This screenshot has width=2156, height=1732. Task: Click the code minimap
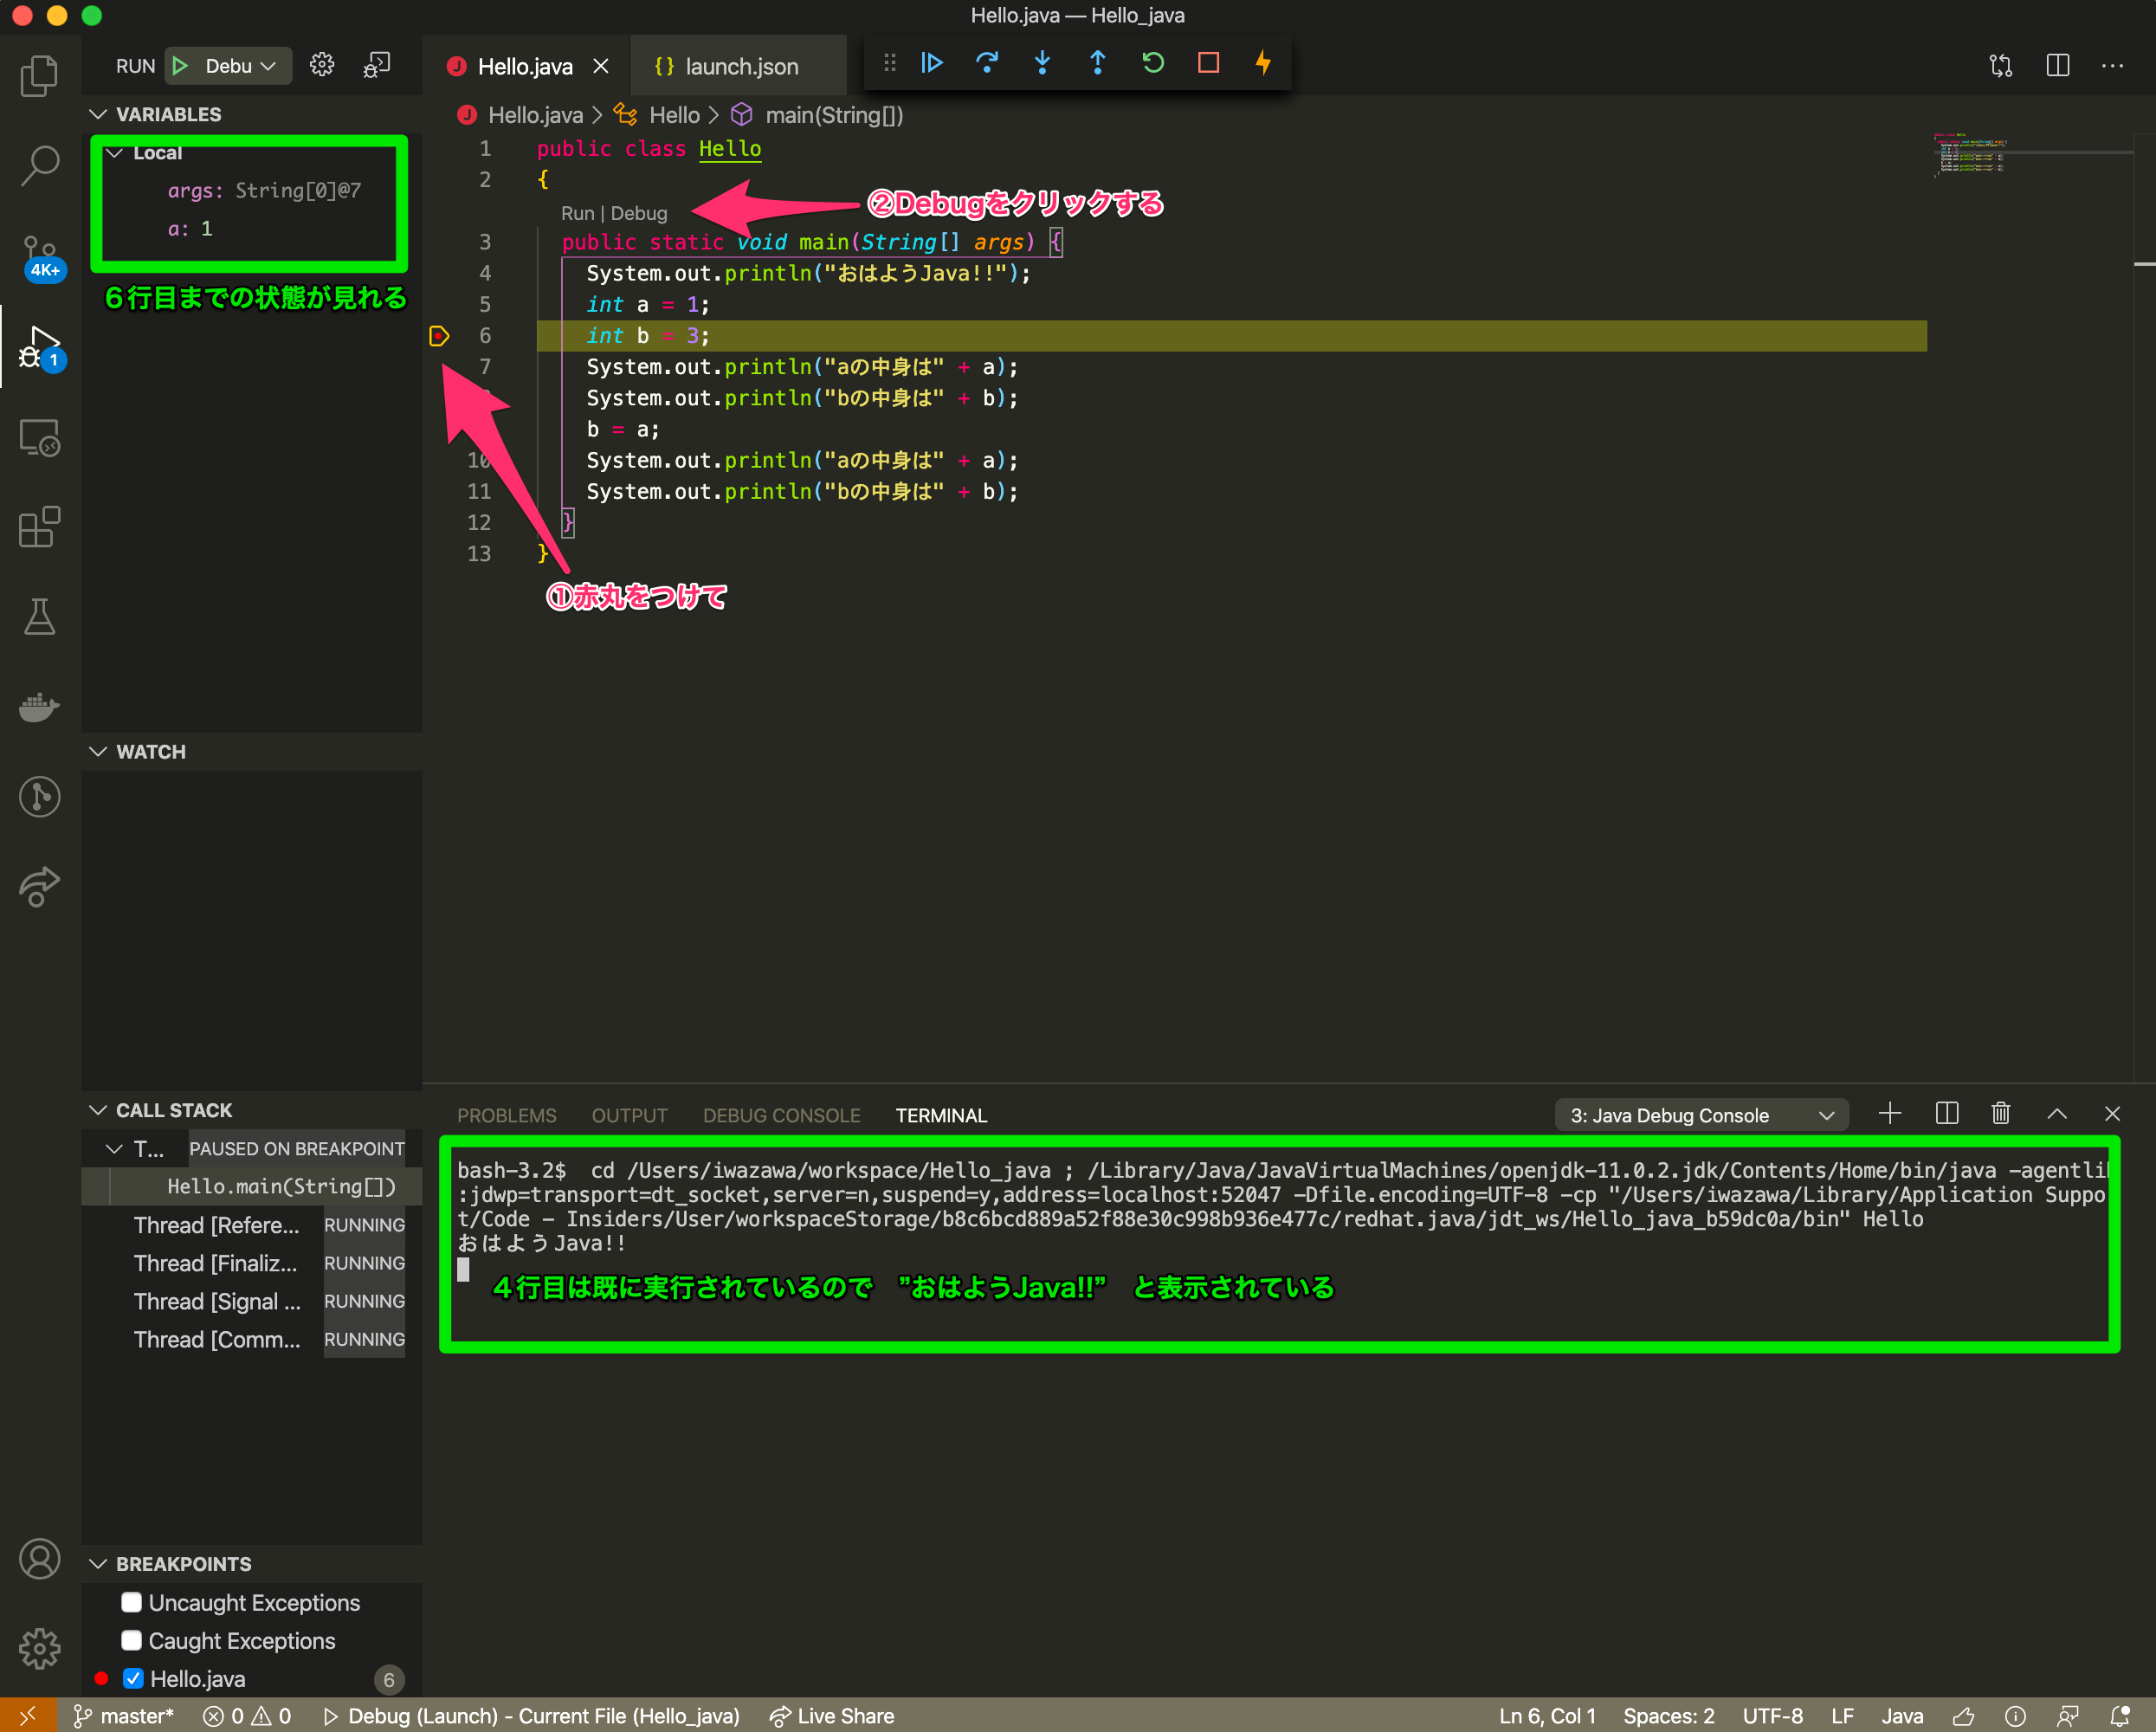pyautogui.click(x=1970, y=154)
